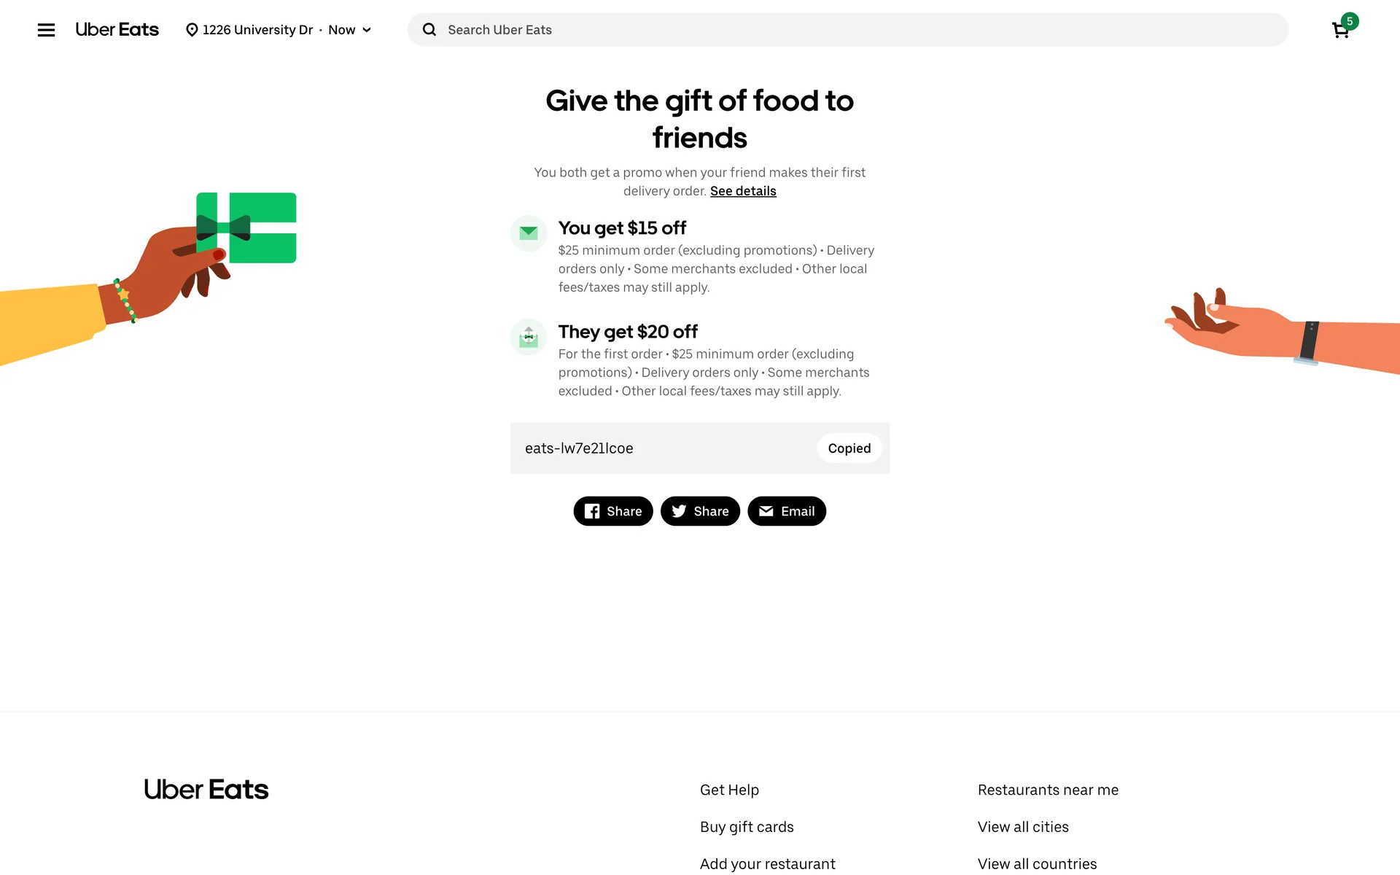This screenshot has width=1400, height=875.
Task: Share the invite code on Twitter
Action: (700, 511)
